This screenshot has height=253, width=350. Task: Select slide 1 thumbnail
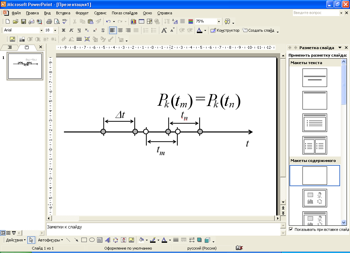[25, 66]
